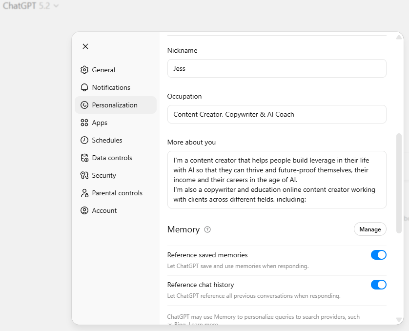
Task: Click the settings panel vertical scrollbar thumb
Action: point(399,183)
